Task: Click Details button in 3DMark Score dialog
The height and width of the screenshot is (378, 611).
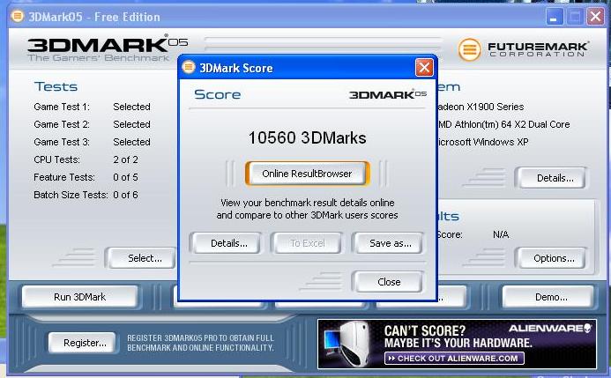Action: pyautogui.click(x=228, y=243)
